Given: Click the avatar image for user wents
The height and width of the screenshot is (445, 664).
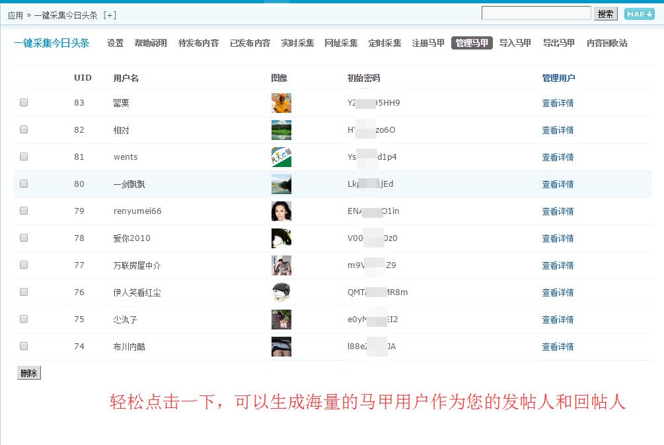Looking at the screenshot, I should tap(281, 157).
